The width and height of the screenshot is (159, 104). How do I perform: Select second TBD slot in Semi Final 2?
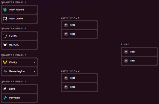click(79, 87)
